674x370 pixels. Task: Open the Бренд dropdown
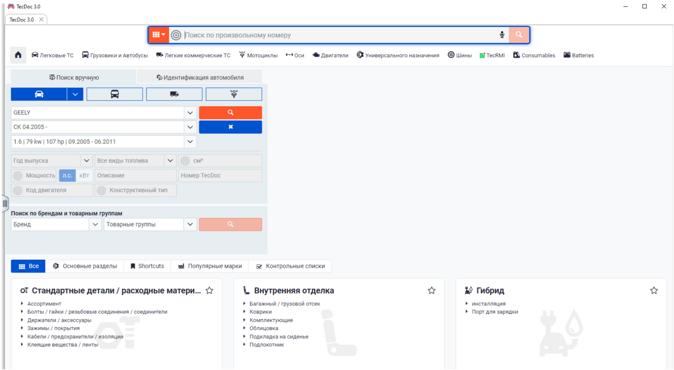tap(95, 224)
